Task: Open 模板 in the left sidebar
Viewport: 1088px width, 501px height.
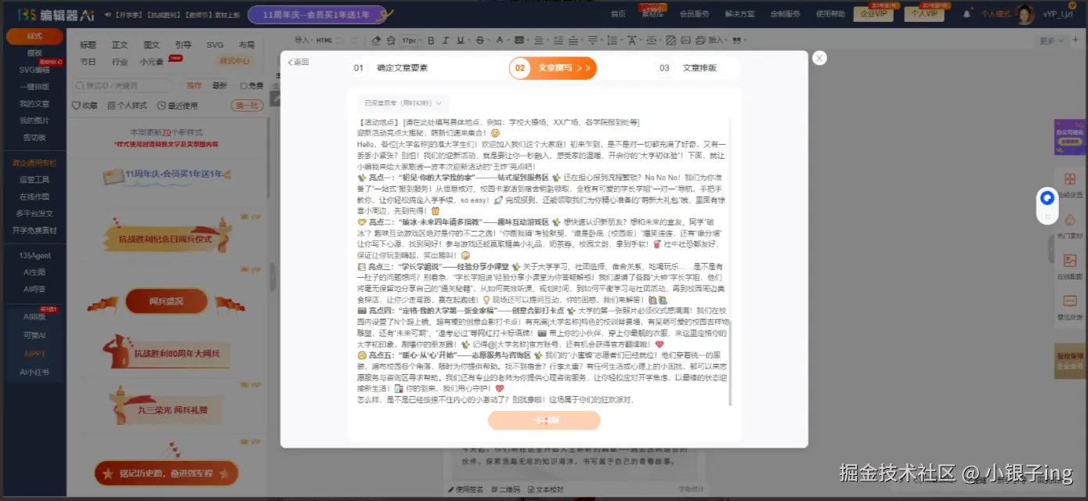Action: 34,53
